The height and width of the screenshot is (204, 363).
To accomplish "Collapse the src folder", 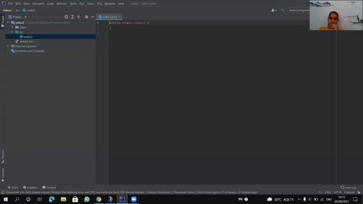I will (x=12, y=32).
